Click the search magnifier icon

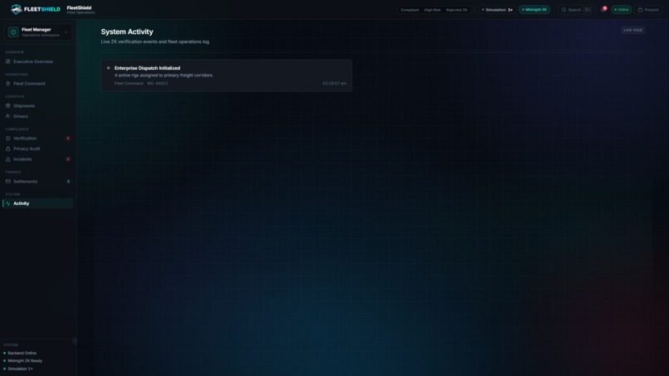564,9
